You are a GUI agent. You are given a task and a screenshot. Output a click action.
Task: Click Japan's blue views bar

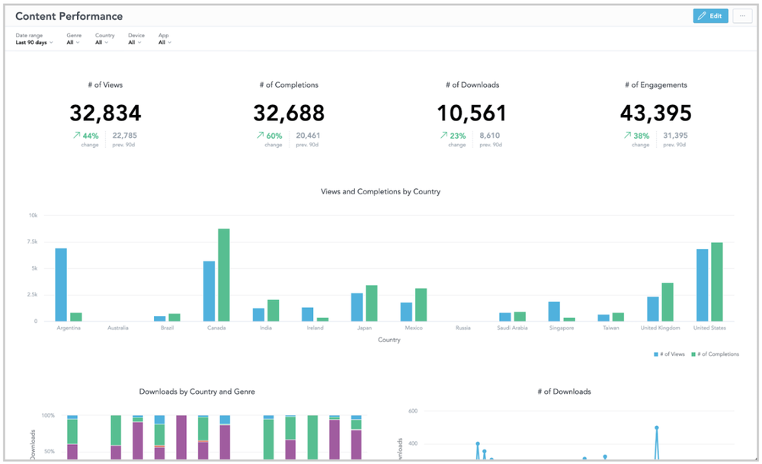pos(357,307)
